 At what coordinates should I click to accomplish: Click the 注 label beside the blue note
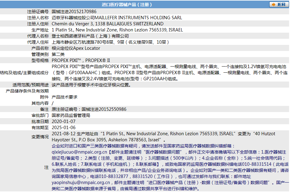(46, 167)
